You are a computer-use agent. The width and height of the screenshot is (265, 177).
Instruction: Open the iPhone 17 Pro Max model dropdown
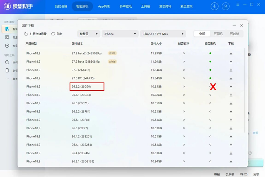tap(163, 34)
